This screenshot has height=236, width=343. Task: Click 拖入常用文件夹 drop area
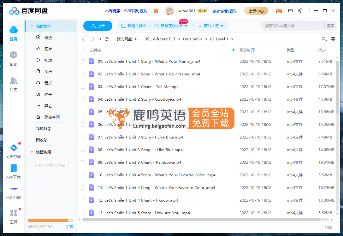pos(50,165)
